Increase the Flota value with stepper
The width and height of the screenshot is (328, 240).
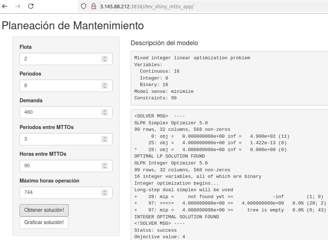105,57
